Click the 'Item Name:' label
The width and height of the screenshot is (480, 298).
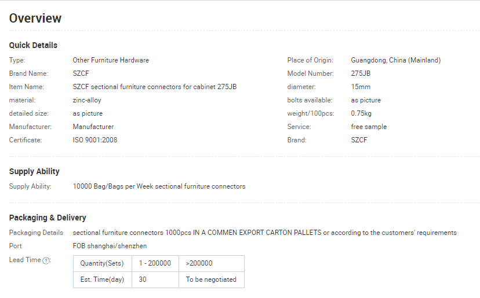pos(27,87)
